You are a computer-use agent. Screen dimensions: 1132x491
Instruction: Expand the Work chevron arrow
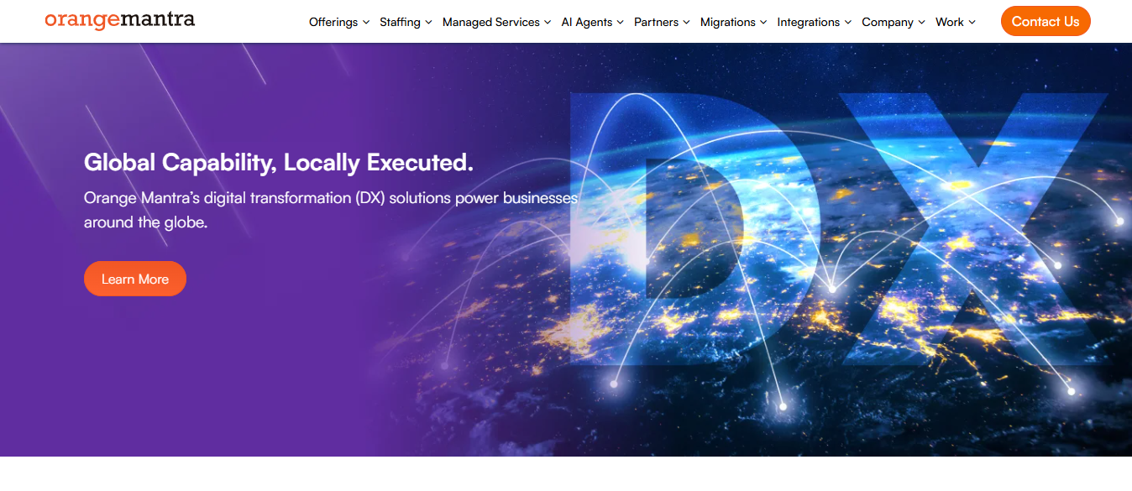tap(972, 23)
